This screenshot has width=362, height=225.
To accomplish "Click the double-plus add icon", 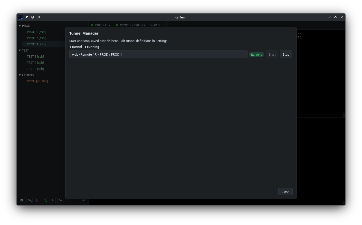I will click(x=60, y=200).
